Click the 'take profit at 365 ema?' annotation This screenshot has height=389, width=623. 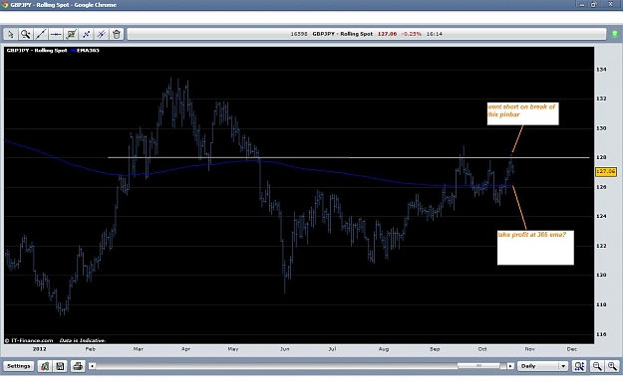(535, 248)
